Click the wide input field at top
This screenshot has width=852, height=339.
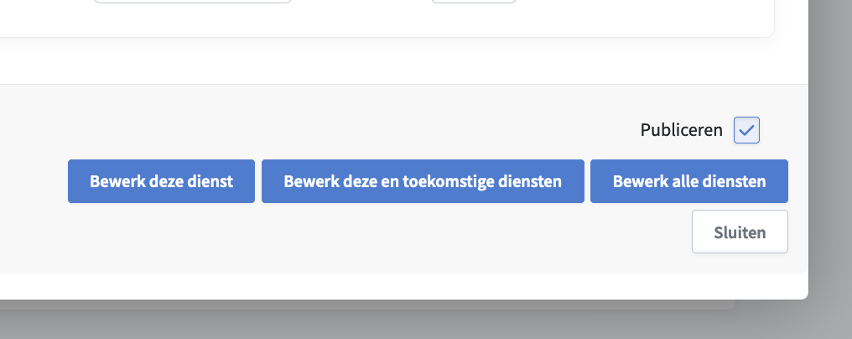193,2
